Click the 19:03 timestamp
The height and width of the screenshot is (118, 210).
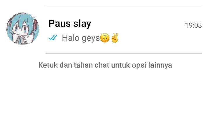[193, 25]
